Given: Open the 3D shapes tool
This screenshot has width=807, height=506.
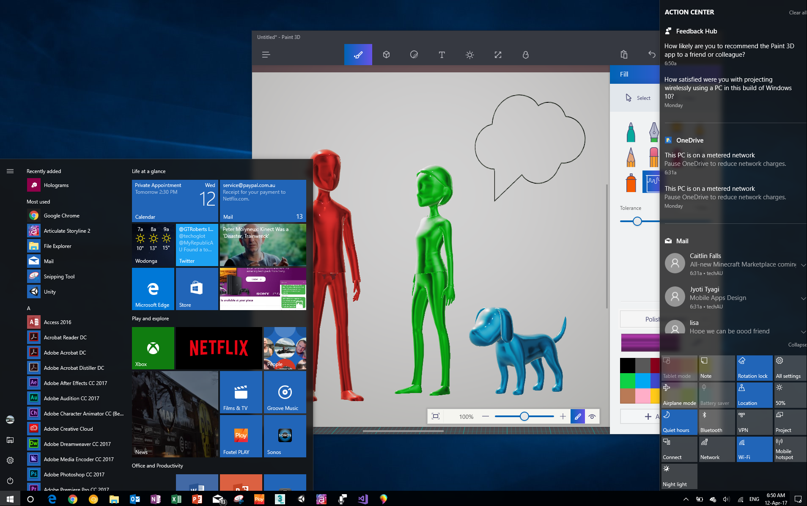Looking at the screenshot, I should 386,55.
